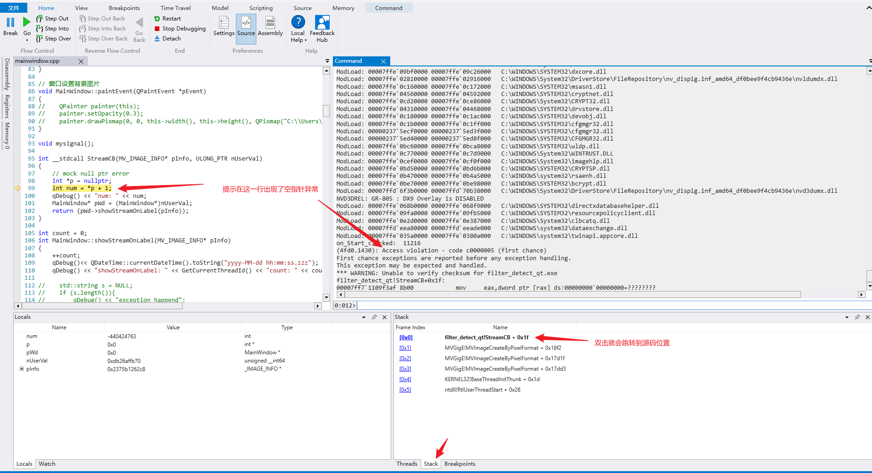Click stack frame link [0x5]
Viewport: 872px width, 473px height.
(405, 390)
